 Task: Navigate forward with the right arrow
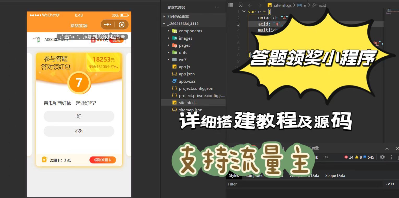(259, 5)
